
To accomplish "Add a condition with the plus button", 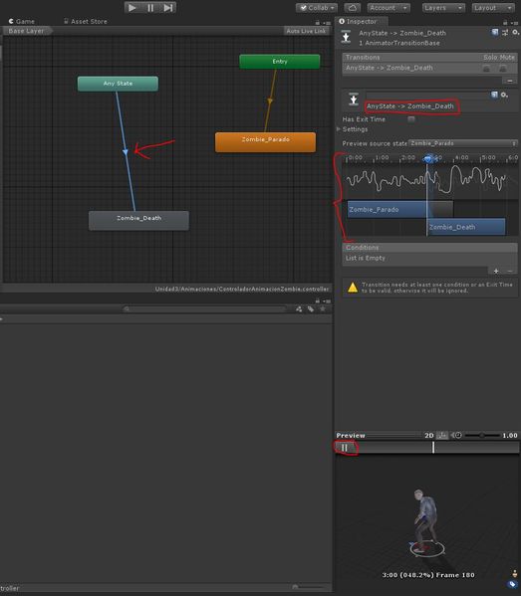I will 496,271.
